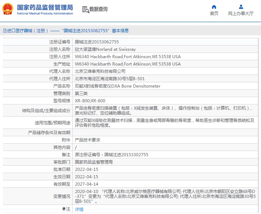Click the 第三类 management category value
Image resolution: width=261 pixels, height=214 pixels.
point(81,93)
